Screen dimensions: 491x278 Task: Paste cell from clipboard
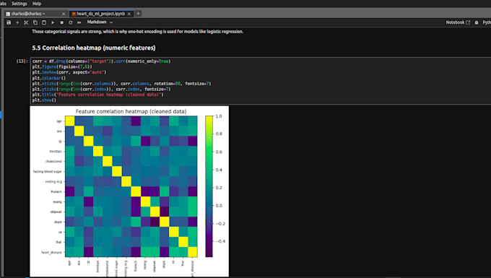(x=44, y=22)
